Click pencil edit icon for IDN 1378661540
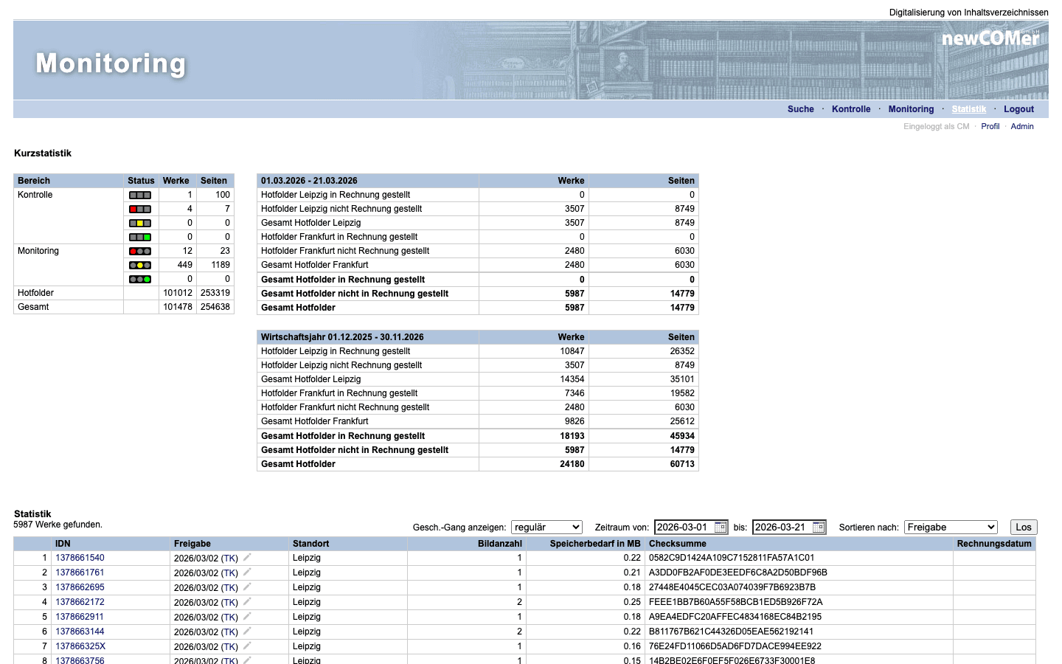This screenshot has width=1062, height=664. coord(248,558)
